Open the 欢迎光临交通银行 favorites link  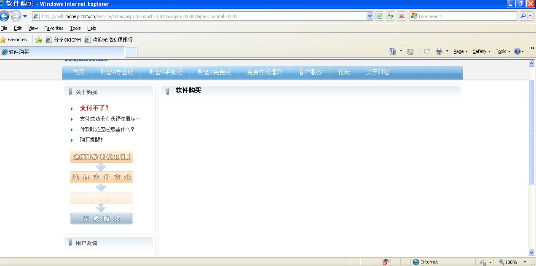(109, 40)
